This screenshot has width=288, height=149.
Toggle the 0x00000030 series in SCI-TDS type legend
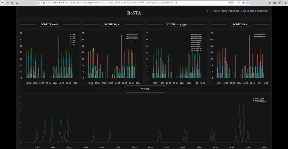tap(133, 37)
